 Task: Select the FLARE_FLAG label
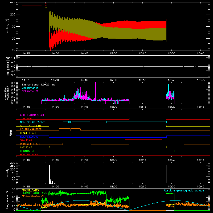tap(28, 133)
